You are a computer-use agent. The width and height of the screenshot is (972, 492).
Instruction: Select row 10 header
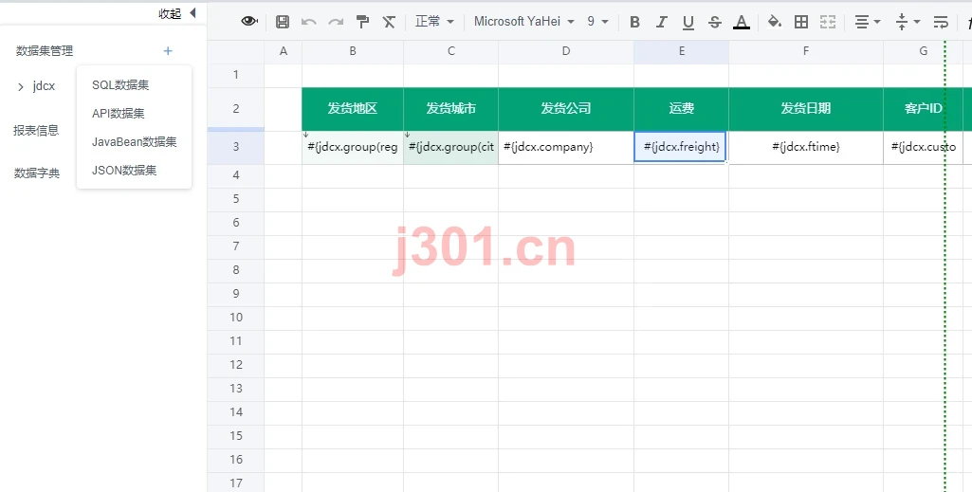pyautogui.click(x=235, y=318)
